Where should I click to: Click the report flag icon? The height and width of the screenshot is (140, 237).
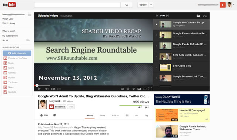tap(147, 116)
